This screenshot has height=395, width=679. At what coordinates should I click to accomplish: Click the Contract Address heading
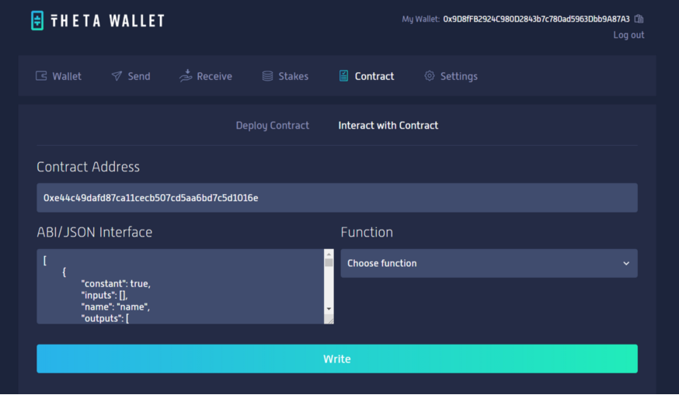pyautogui.click(x=88, y=167)
